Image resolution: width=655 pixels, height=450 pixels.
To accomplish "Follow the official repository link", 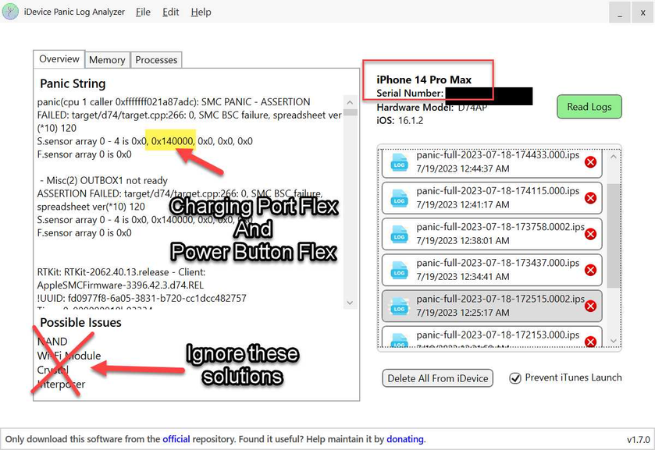I will tap(176, 438).
